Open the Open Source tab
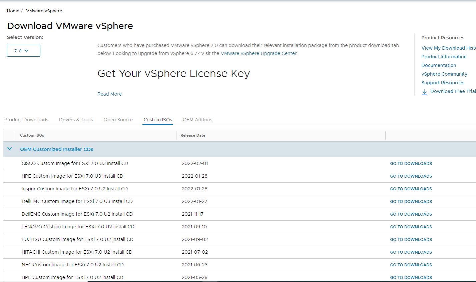476x282 pixels. click(118, 119)
